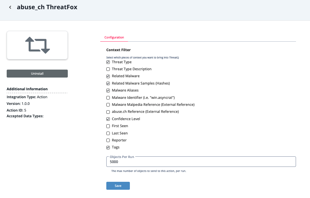This screenshot has width=310, height=198.
Task: Uncheck the Confidence Level checkbox
Action: (108, 119)
